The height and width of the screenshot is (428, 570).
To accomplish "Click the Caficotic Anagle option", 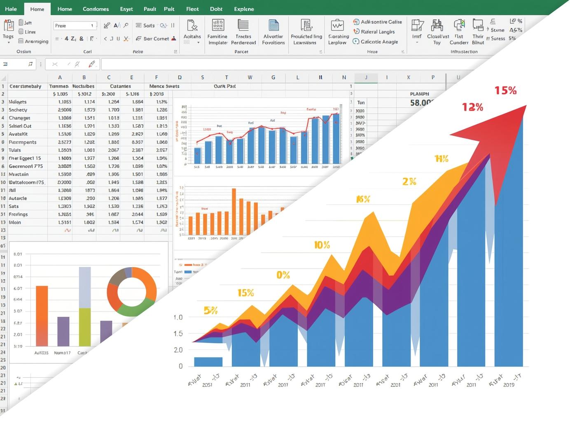I will tap(375, 42).
